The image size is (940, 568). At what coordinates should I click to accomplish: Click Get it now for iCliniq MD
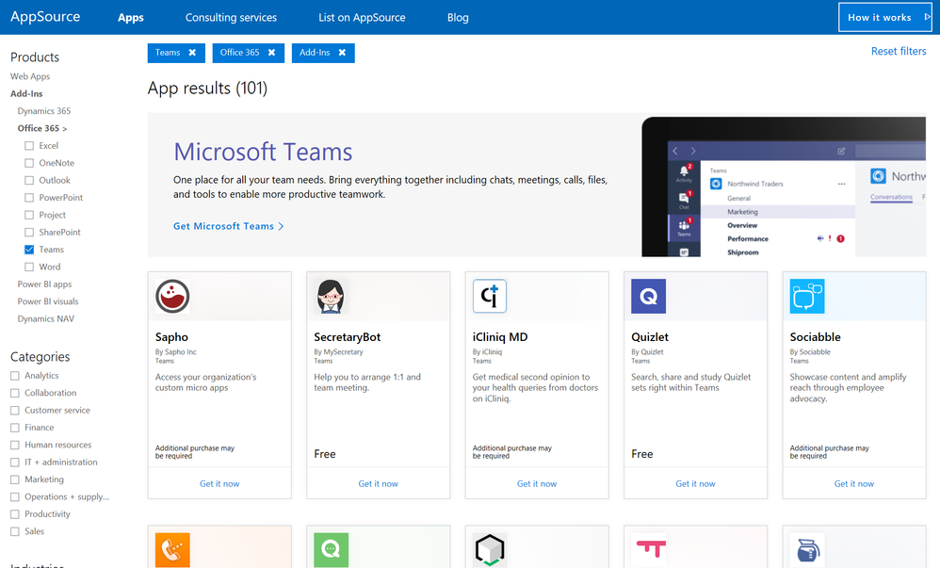tap(537, 483)
